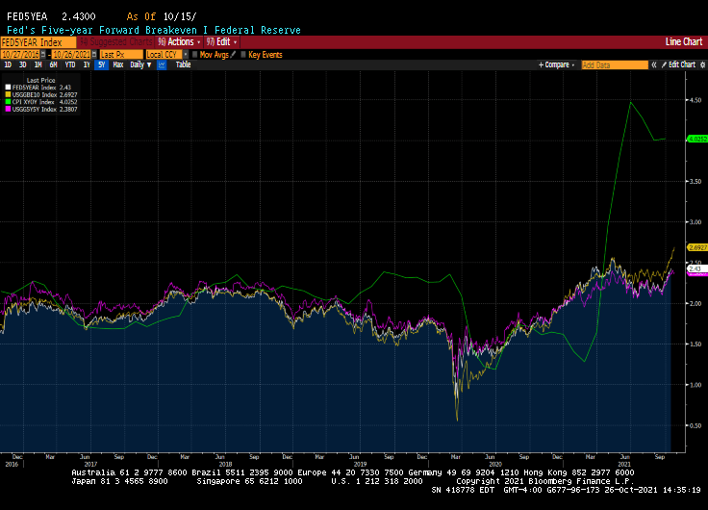Click magenta USGG5Y5Y legend color swatch

(x=9, y=110)
